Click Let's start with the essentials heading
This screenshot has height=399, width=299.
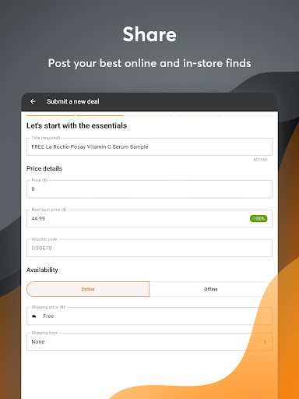[76, 125]
